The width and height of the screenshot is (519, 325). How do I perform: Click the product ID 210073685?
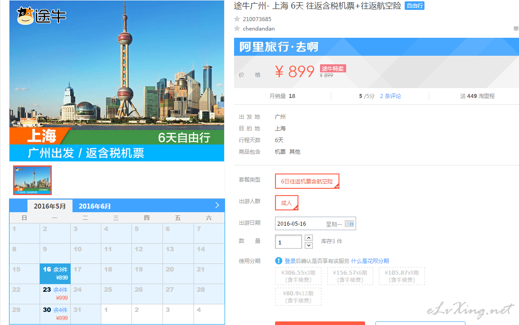pyautogui.click(x=257, y=19)
